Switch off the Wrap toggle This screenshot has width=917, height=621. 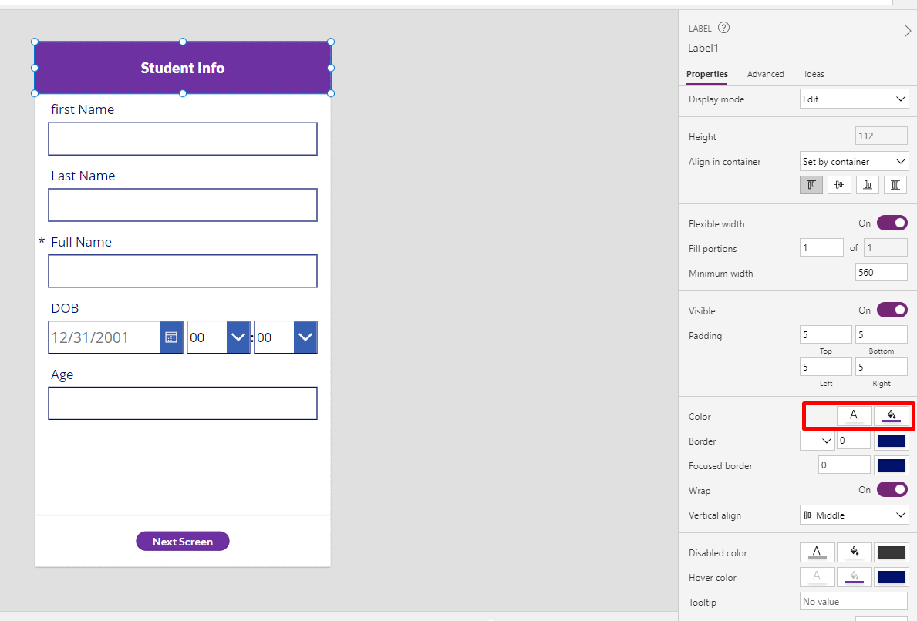892,489
